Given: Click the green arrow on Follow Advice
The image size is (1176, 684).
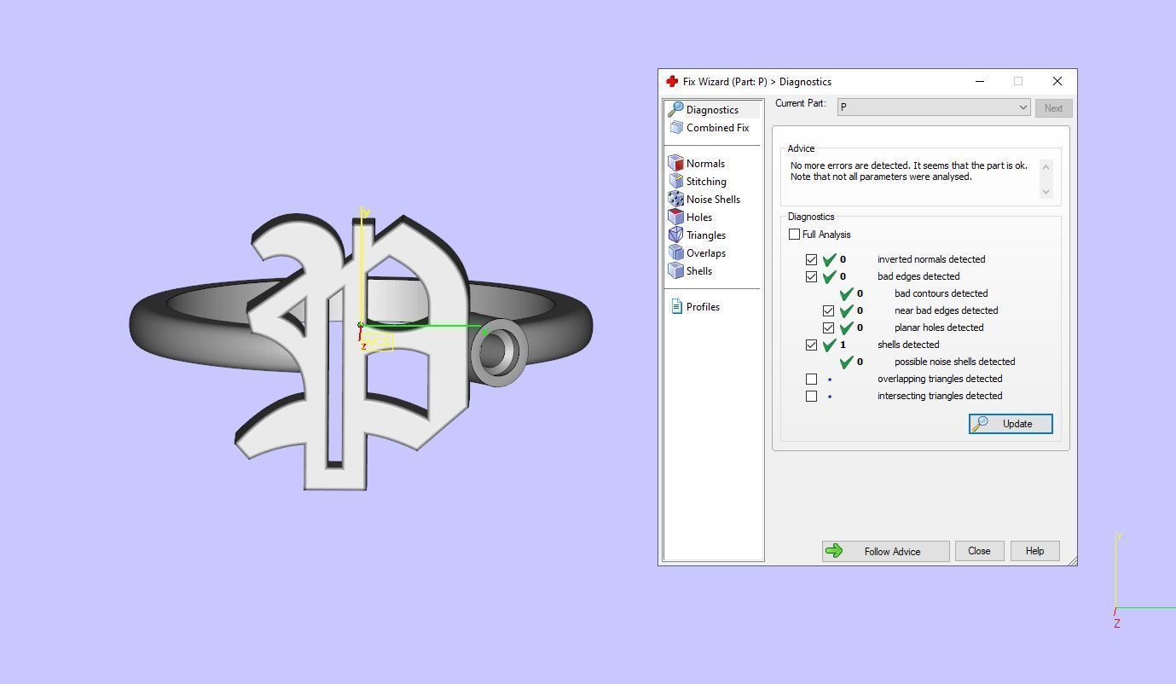Looking at the screenshot, I should pyautogui.click(x=834, y=551).
